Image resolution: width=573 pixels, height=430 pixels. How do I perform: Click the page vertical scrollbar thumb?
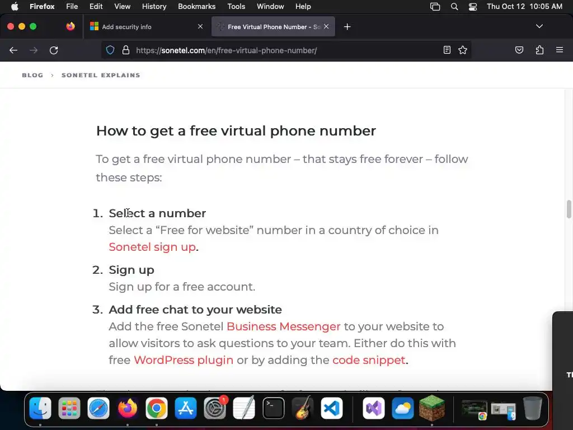569,209
